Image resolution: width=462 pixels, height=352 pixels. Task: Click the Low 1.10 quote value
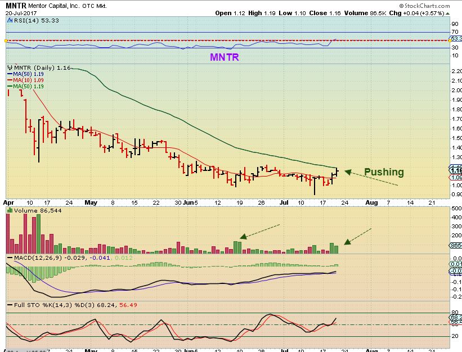292,13
